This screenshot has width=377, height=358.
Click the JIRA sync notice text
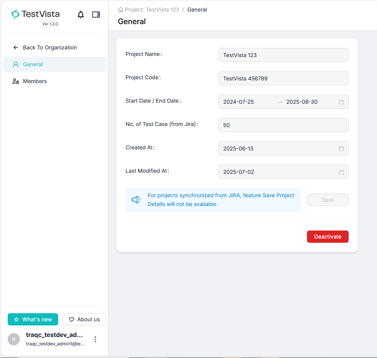pos(221,200)
